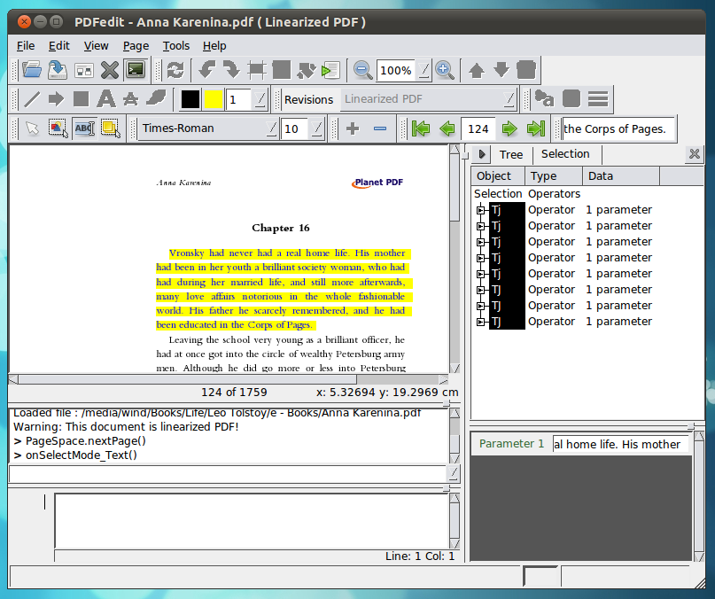Select the draw line tool
This screenshot has width=715, height=599.
click(x=32, y=99)
